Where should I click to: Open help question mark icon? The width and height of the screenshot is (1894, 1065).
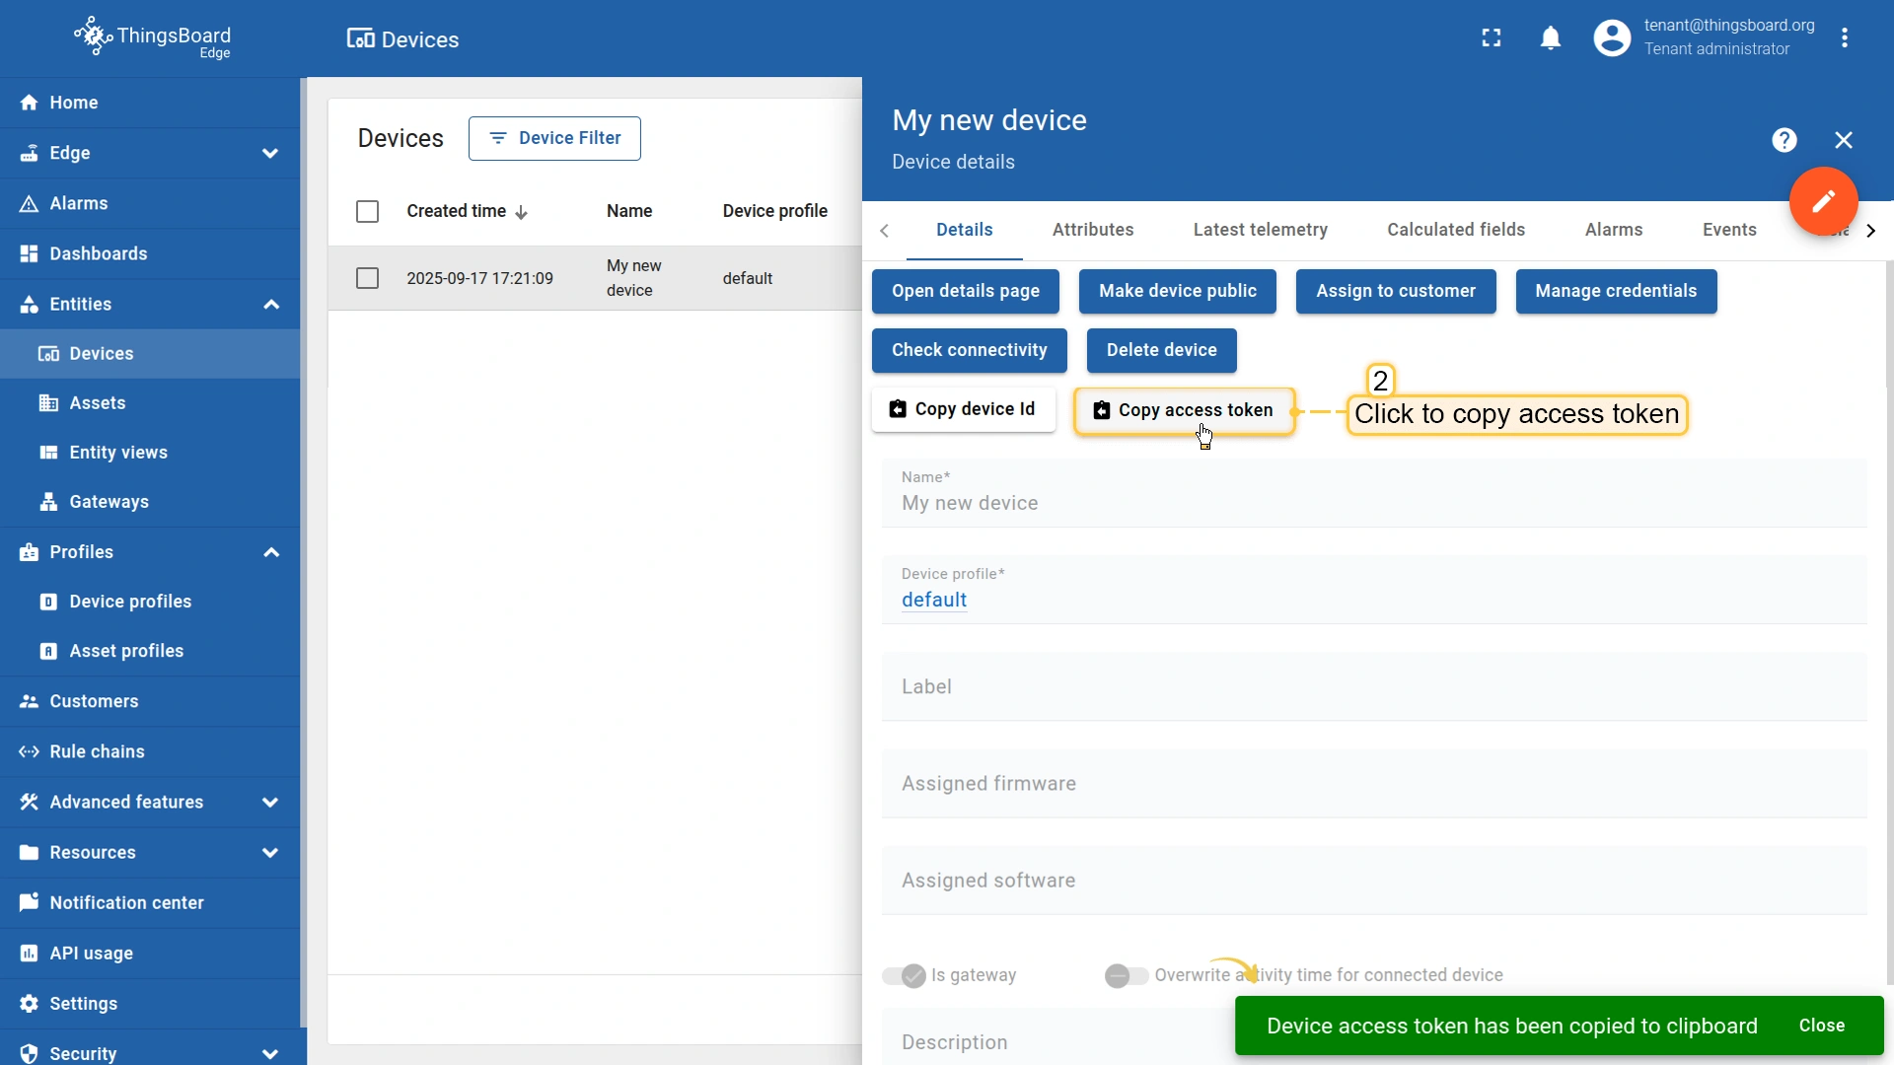click(x=1784, y=140)
